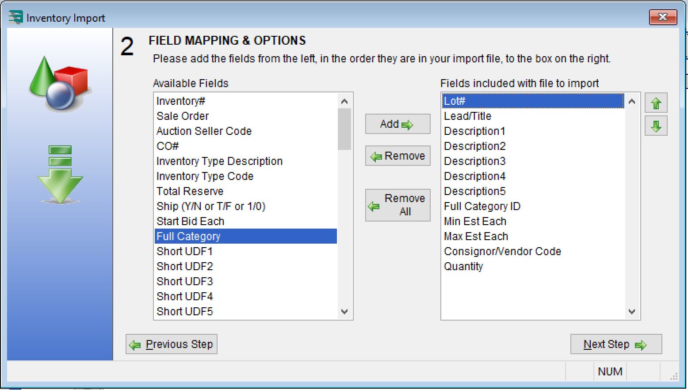This screenshot has width=688, height=390.
Task: Click Available Fields scroll-up arrow
Action: (x=344, y=101)
